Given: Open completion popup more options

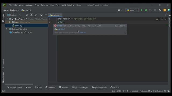Looking at the screenshot, I should click(125, 33).
